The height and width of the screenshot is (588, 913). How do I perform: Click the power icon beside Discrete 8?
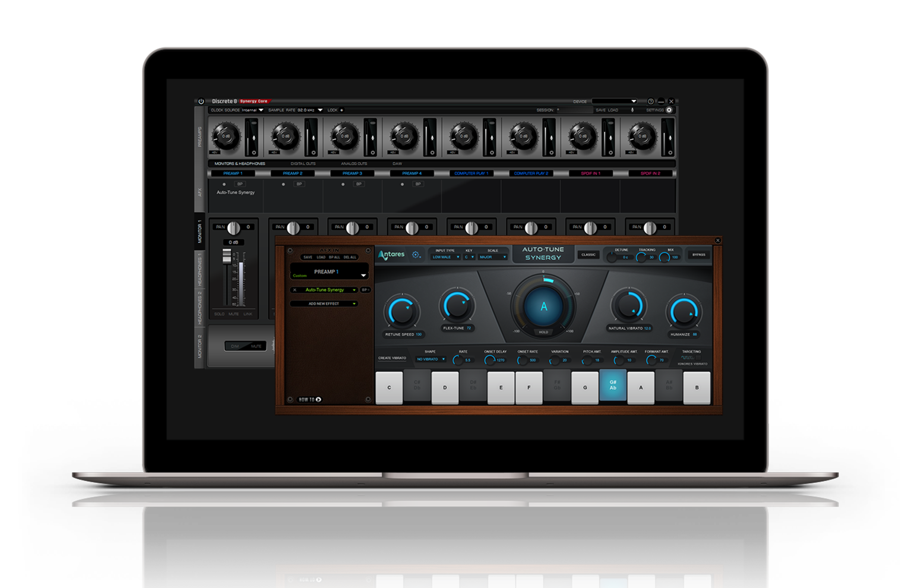[201, 101]
